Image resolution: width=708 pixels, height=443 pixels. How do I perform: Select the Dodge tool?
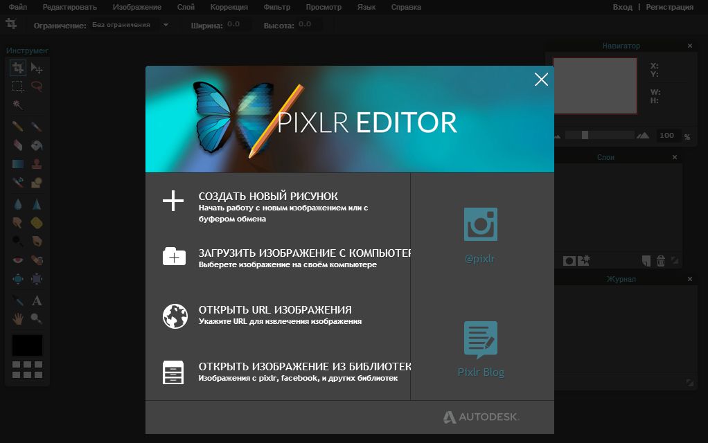click(x=17, y=241)
